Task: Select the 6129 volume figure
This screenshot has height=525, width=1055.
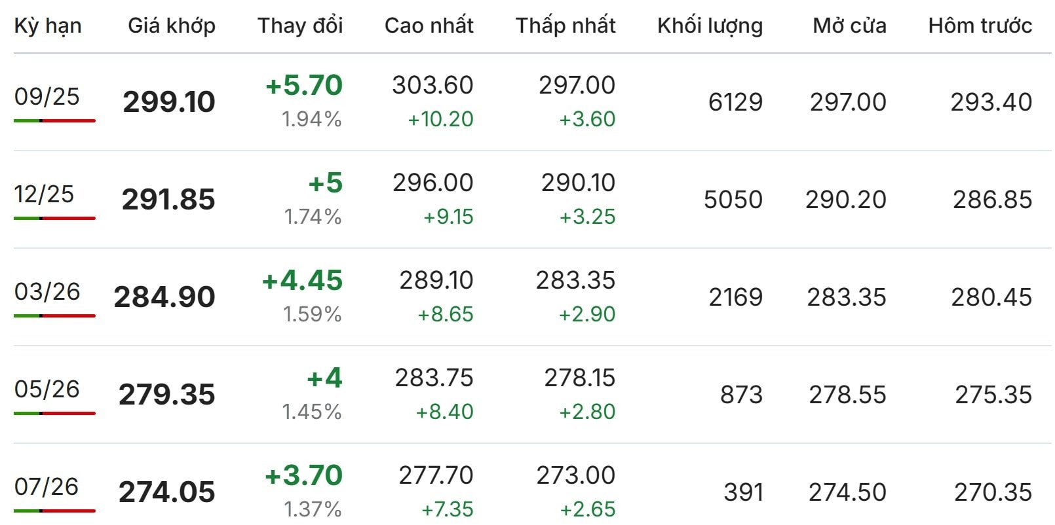Action: [x=736, y=102]
